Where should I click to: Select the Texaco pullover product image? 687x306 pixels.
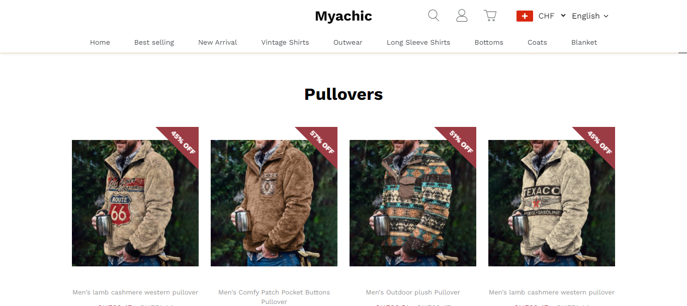[552, 203]
